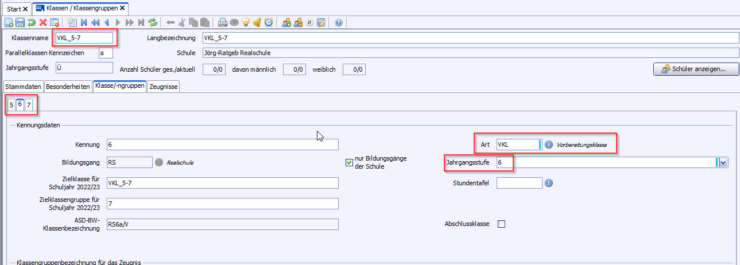Jump to the first record
740x265 pixels.
click(84, 23)
